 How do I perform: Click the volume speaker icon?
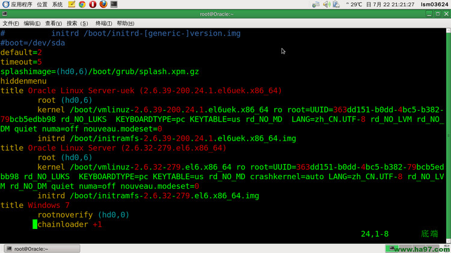coord(325,4)
